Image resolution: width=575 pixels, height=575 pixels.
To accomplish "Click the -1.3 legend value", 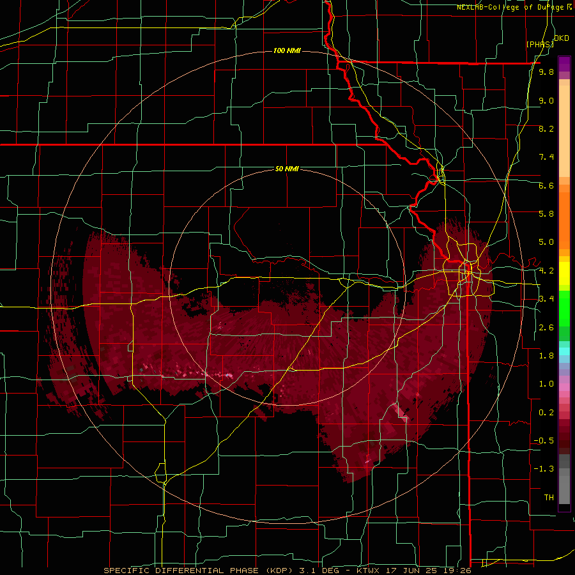I will click(544, 469).
